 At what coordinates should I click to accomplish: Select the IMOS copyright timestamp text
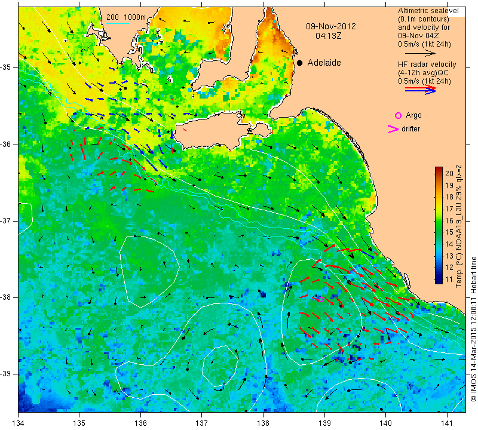click(x=473, y=328)
